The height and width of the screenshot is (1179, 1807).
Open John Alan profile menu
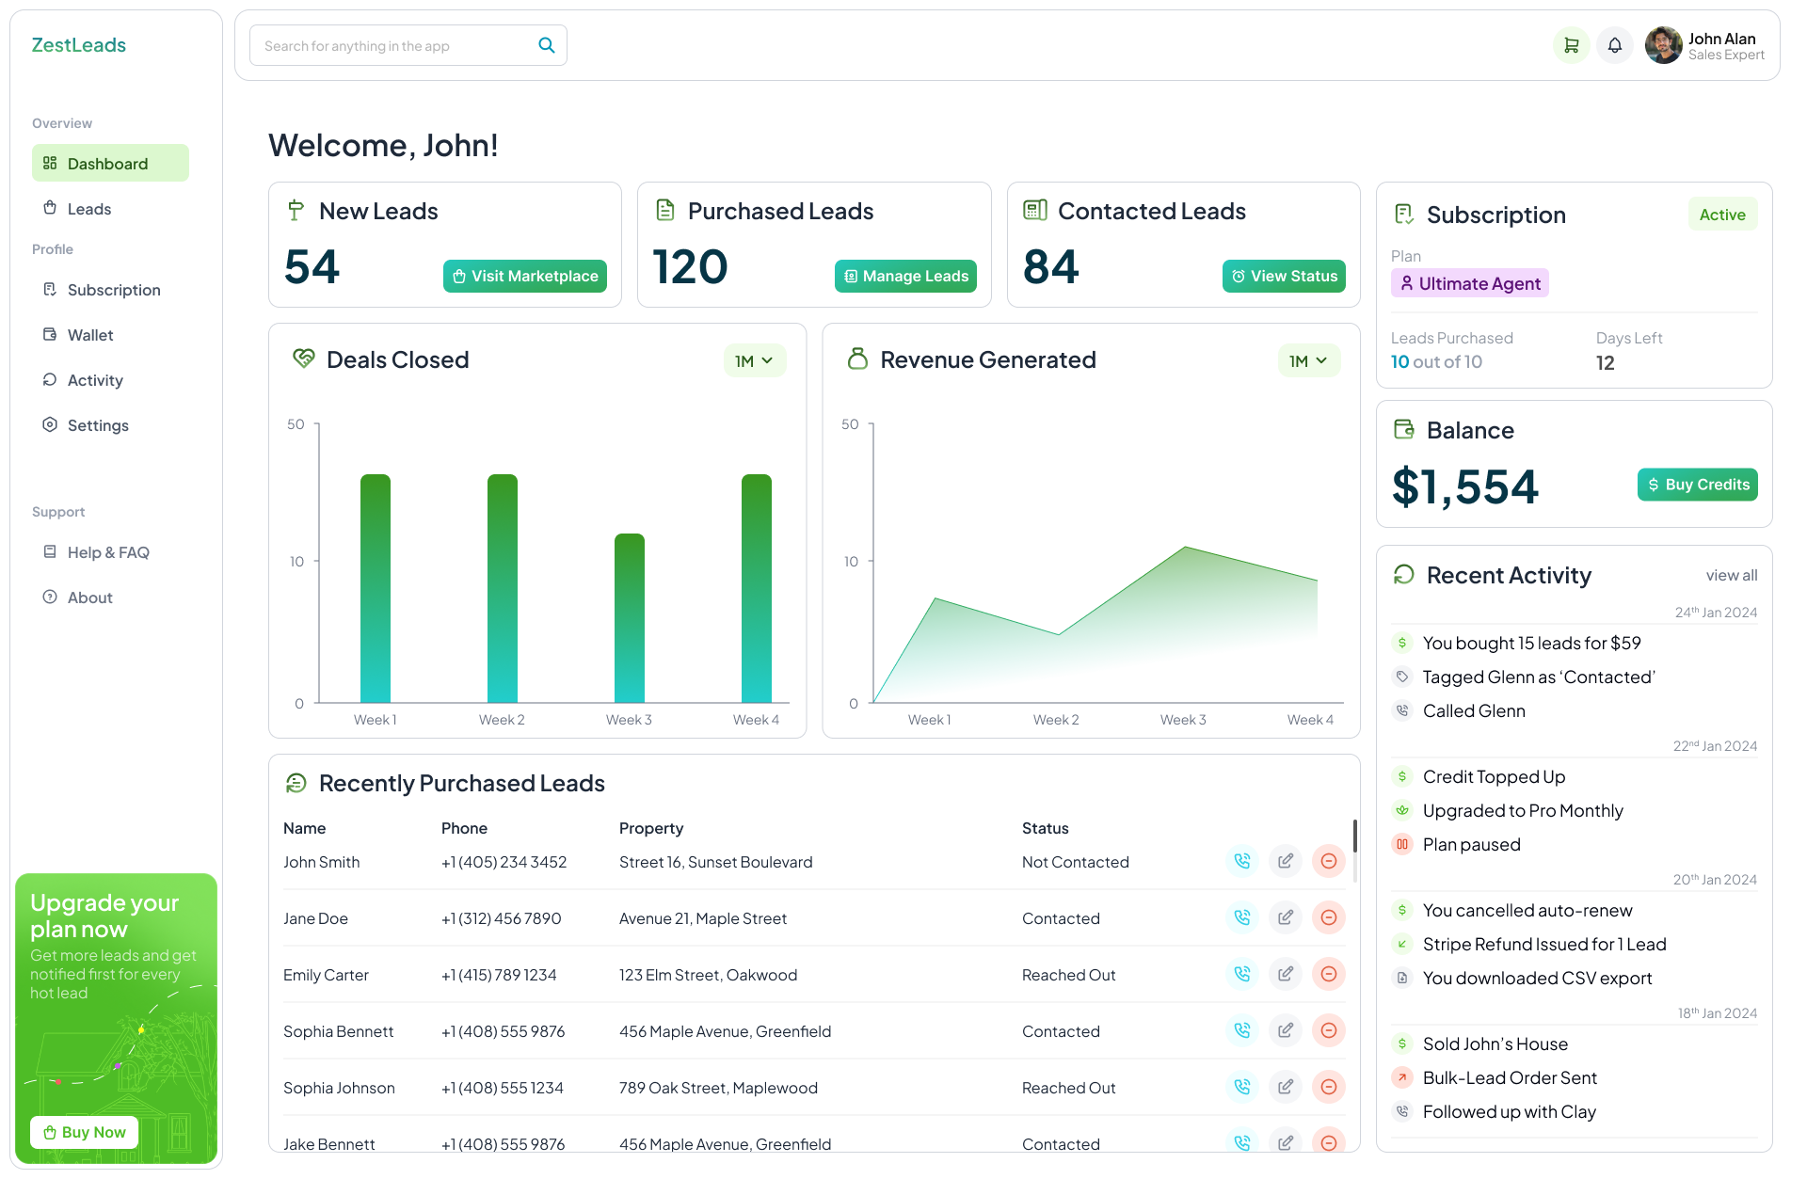(x=1705, y=45)
